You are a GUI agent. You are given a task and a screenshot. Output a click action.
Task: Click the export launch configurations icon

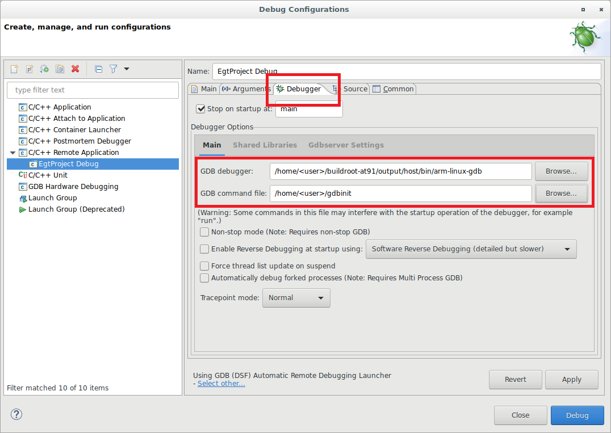pos(44,69)
